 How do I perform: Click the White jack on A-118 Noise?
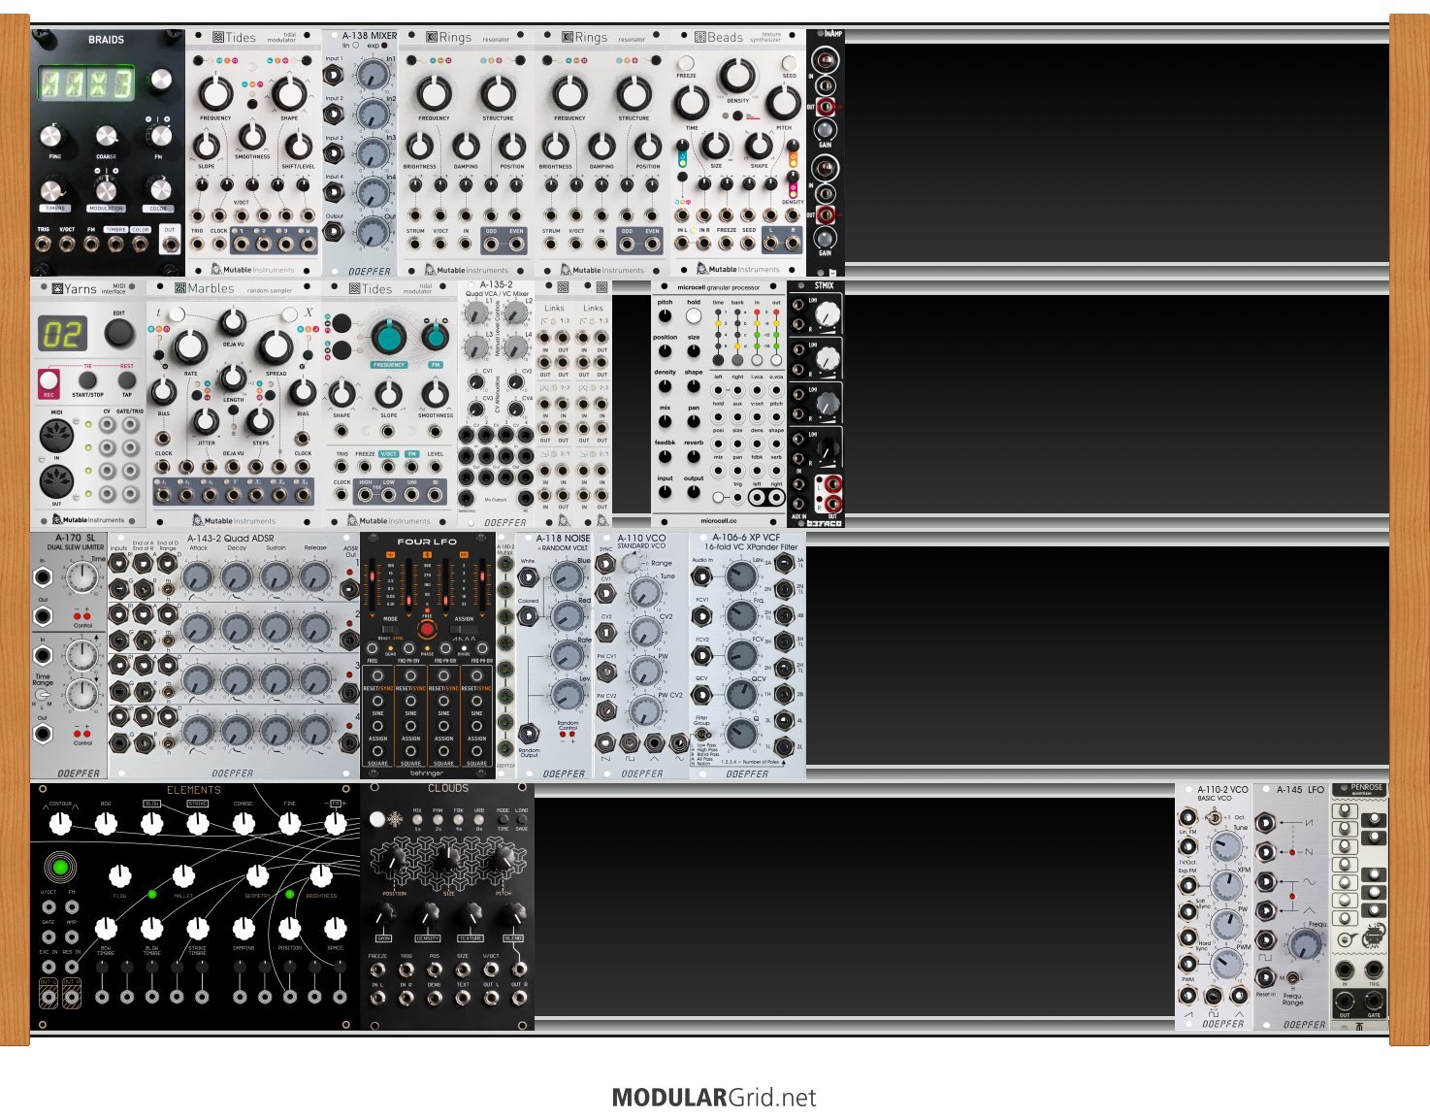[x=528, y=576]
